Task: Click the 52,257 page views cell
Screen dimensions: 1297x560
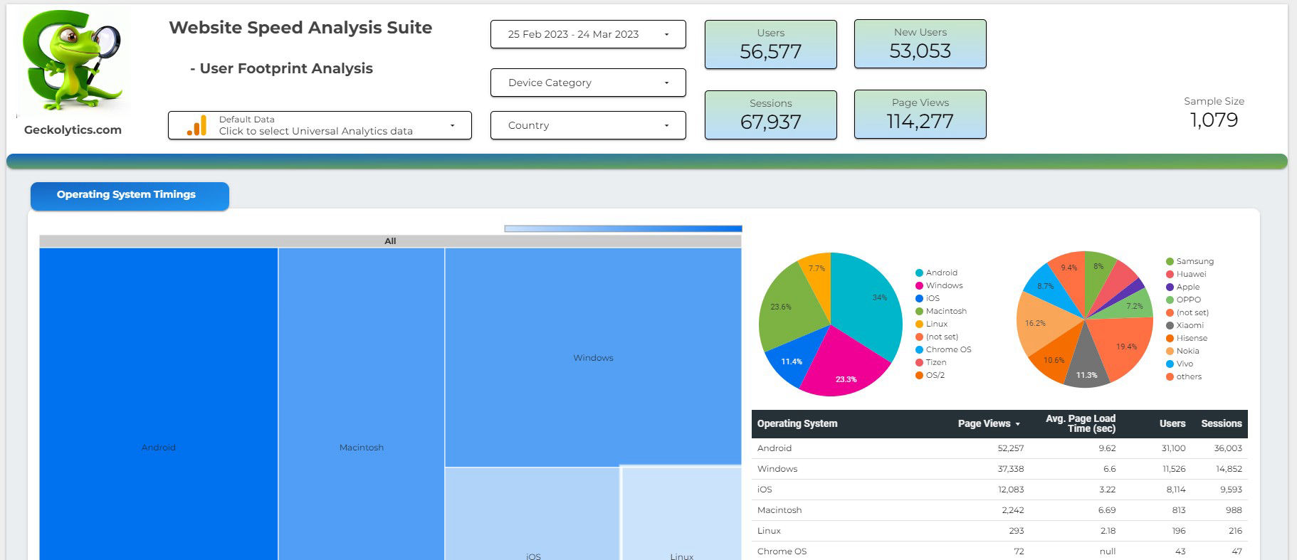Action: point(1011,448)
